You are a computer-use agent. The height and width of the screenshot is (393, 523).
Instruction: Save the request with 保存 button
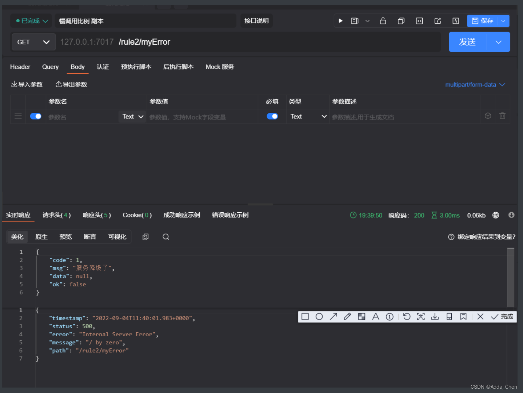(482, 21)
